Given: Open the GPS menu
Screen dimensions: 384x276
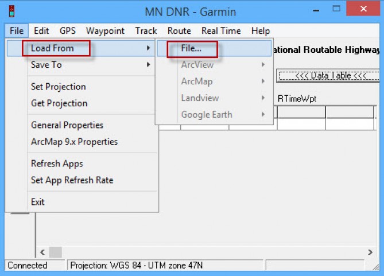Looking at the screenshot, I should pos(68,31).
